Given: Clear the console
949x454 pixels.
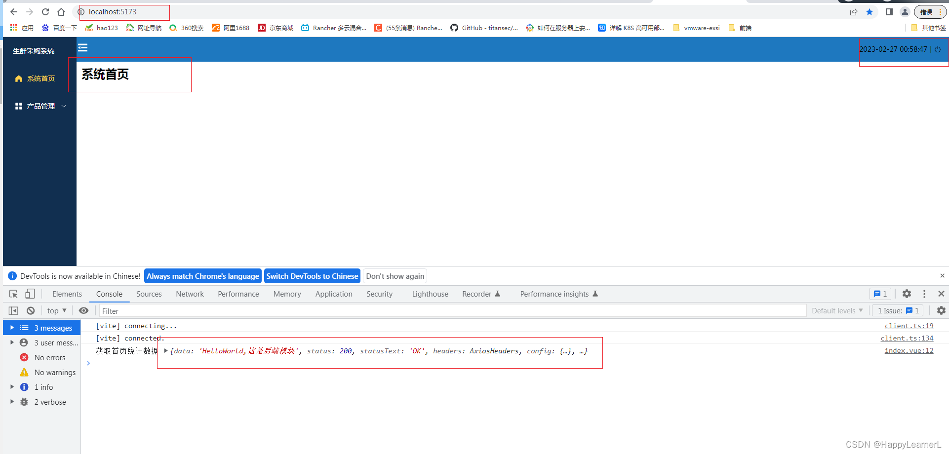Looking at the screenshot, I should pos(31,311).
